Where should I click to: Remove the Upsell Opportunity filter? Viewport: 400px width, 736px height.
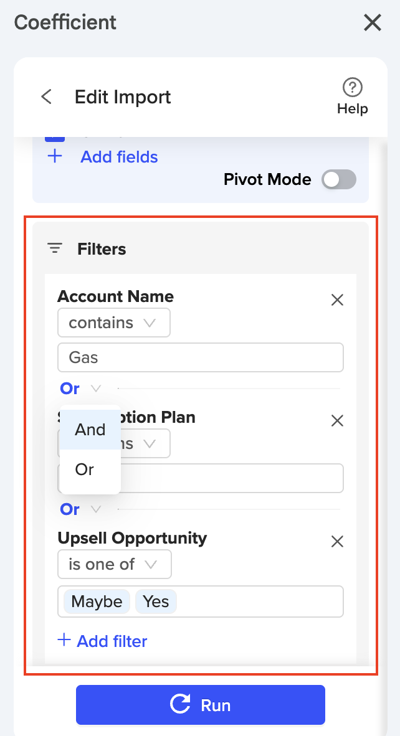[337, 541]
